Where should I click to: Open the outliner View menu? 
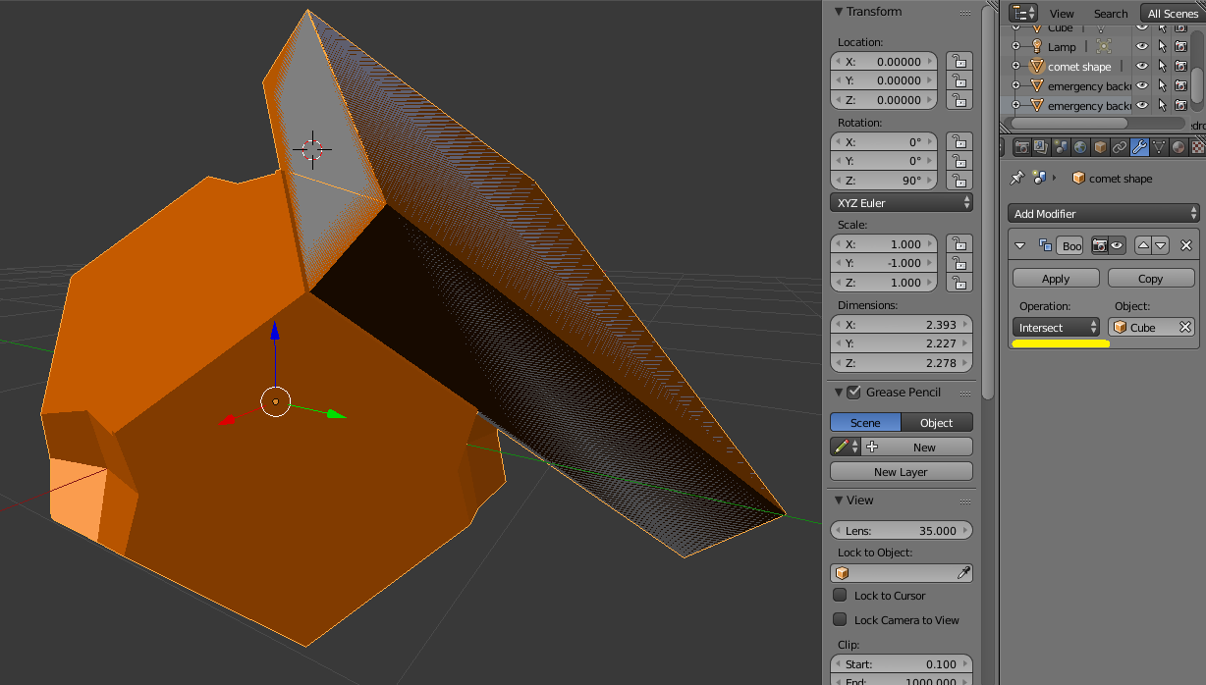(1062, 14)
